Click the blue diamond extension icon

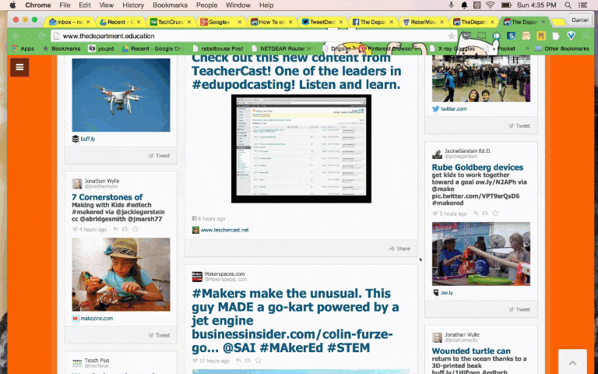tap(571, 36)
